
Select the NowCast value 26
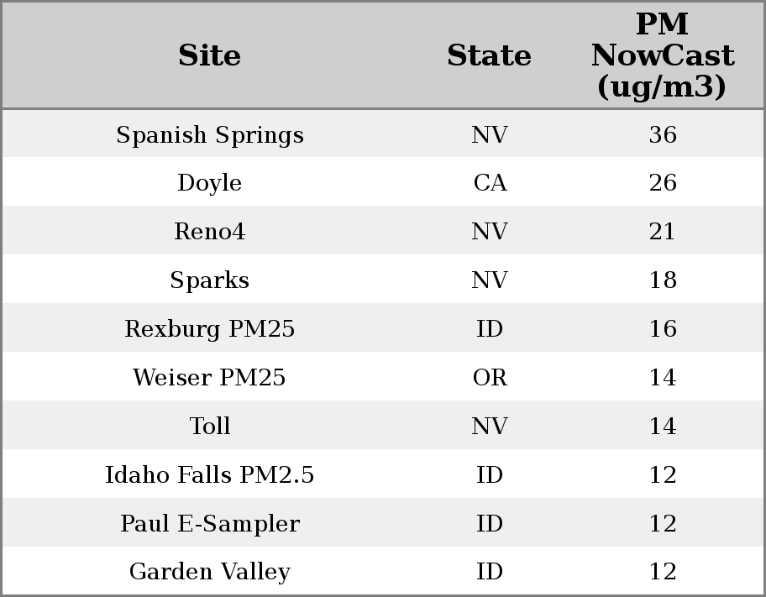click(x=663, y=183)
